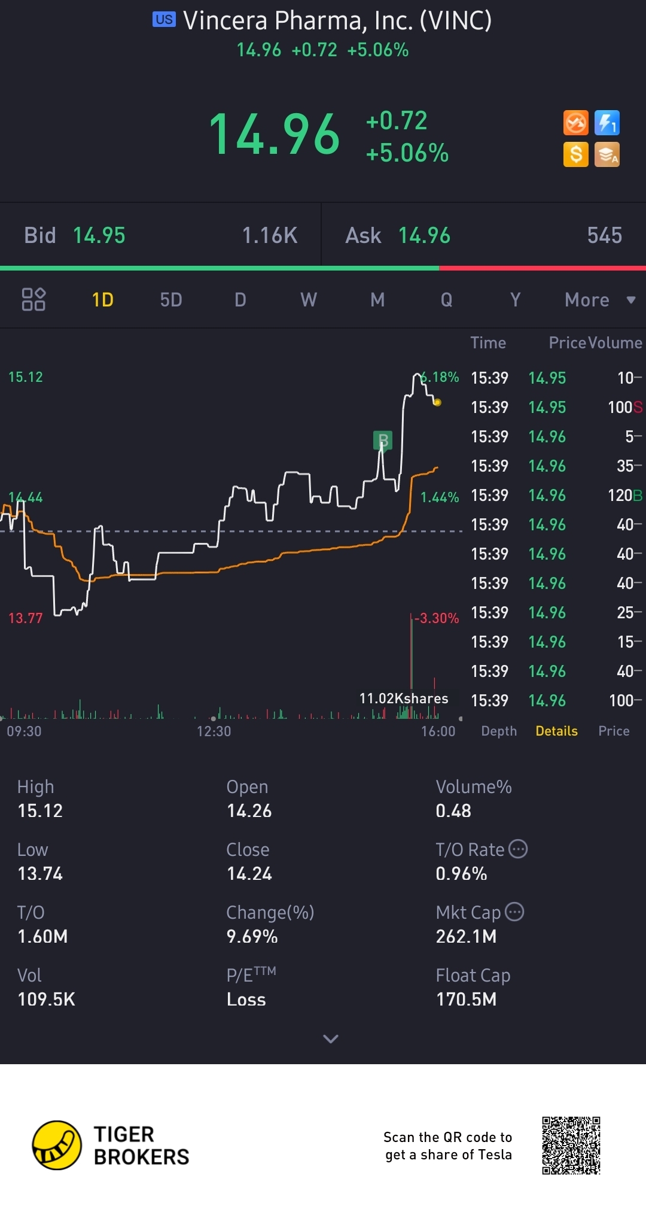Viewport: 646px width, 1227px height.
Task: Tap the trade row with volume 15
Action: [x=556, y=642]
